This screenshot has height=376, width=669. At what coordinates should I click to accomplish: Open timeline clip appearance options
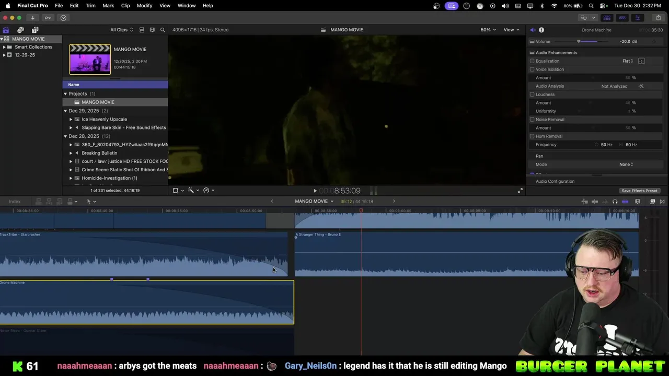click(638, 202)
